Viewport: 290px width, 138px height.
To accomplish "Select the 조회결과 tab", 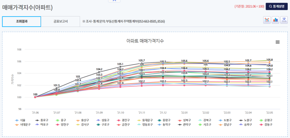I will [21, 21].
